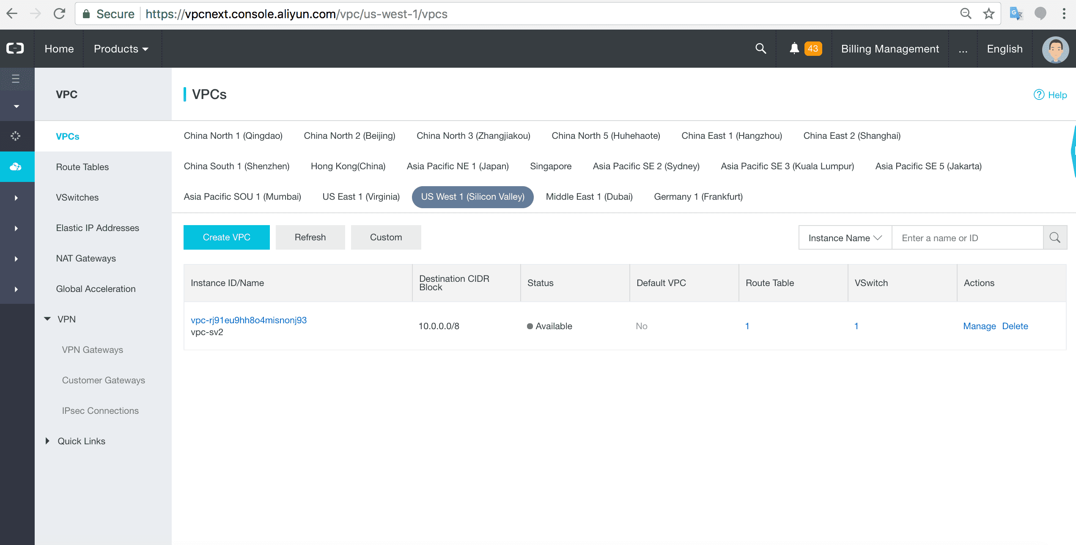Reload the page with browser refresh icon

point(60,14)
